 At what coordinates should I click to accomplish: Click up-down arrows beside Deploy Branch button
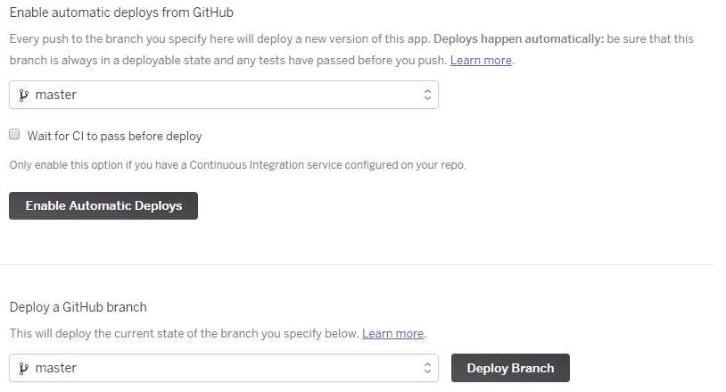[x=427, y=368]
